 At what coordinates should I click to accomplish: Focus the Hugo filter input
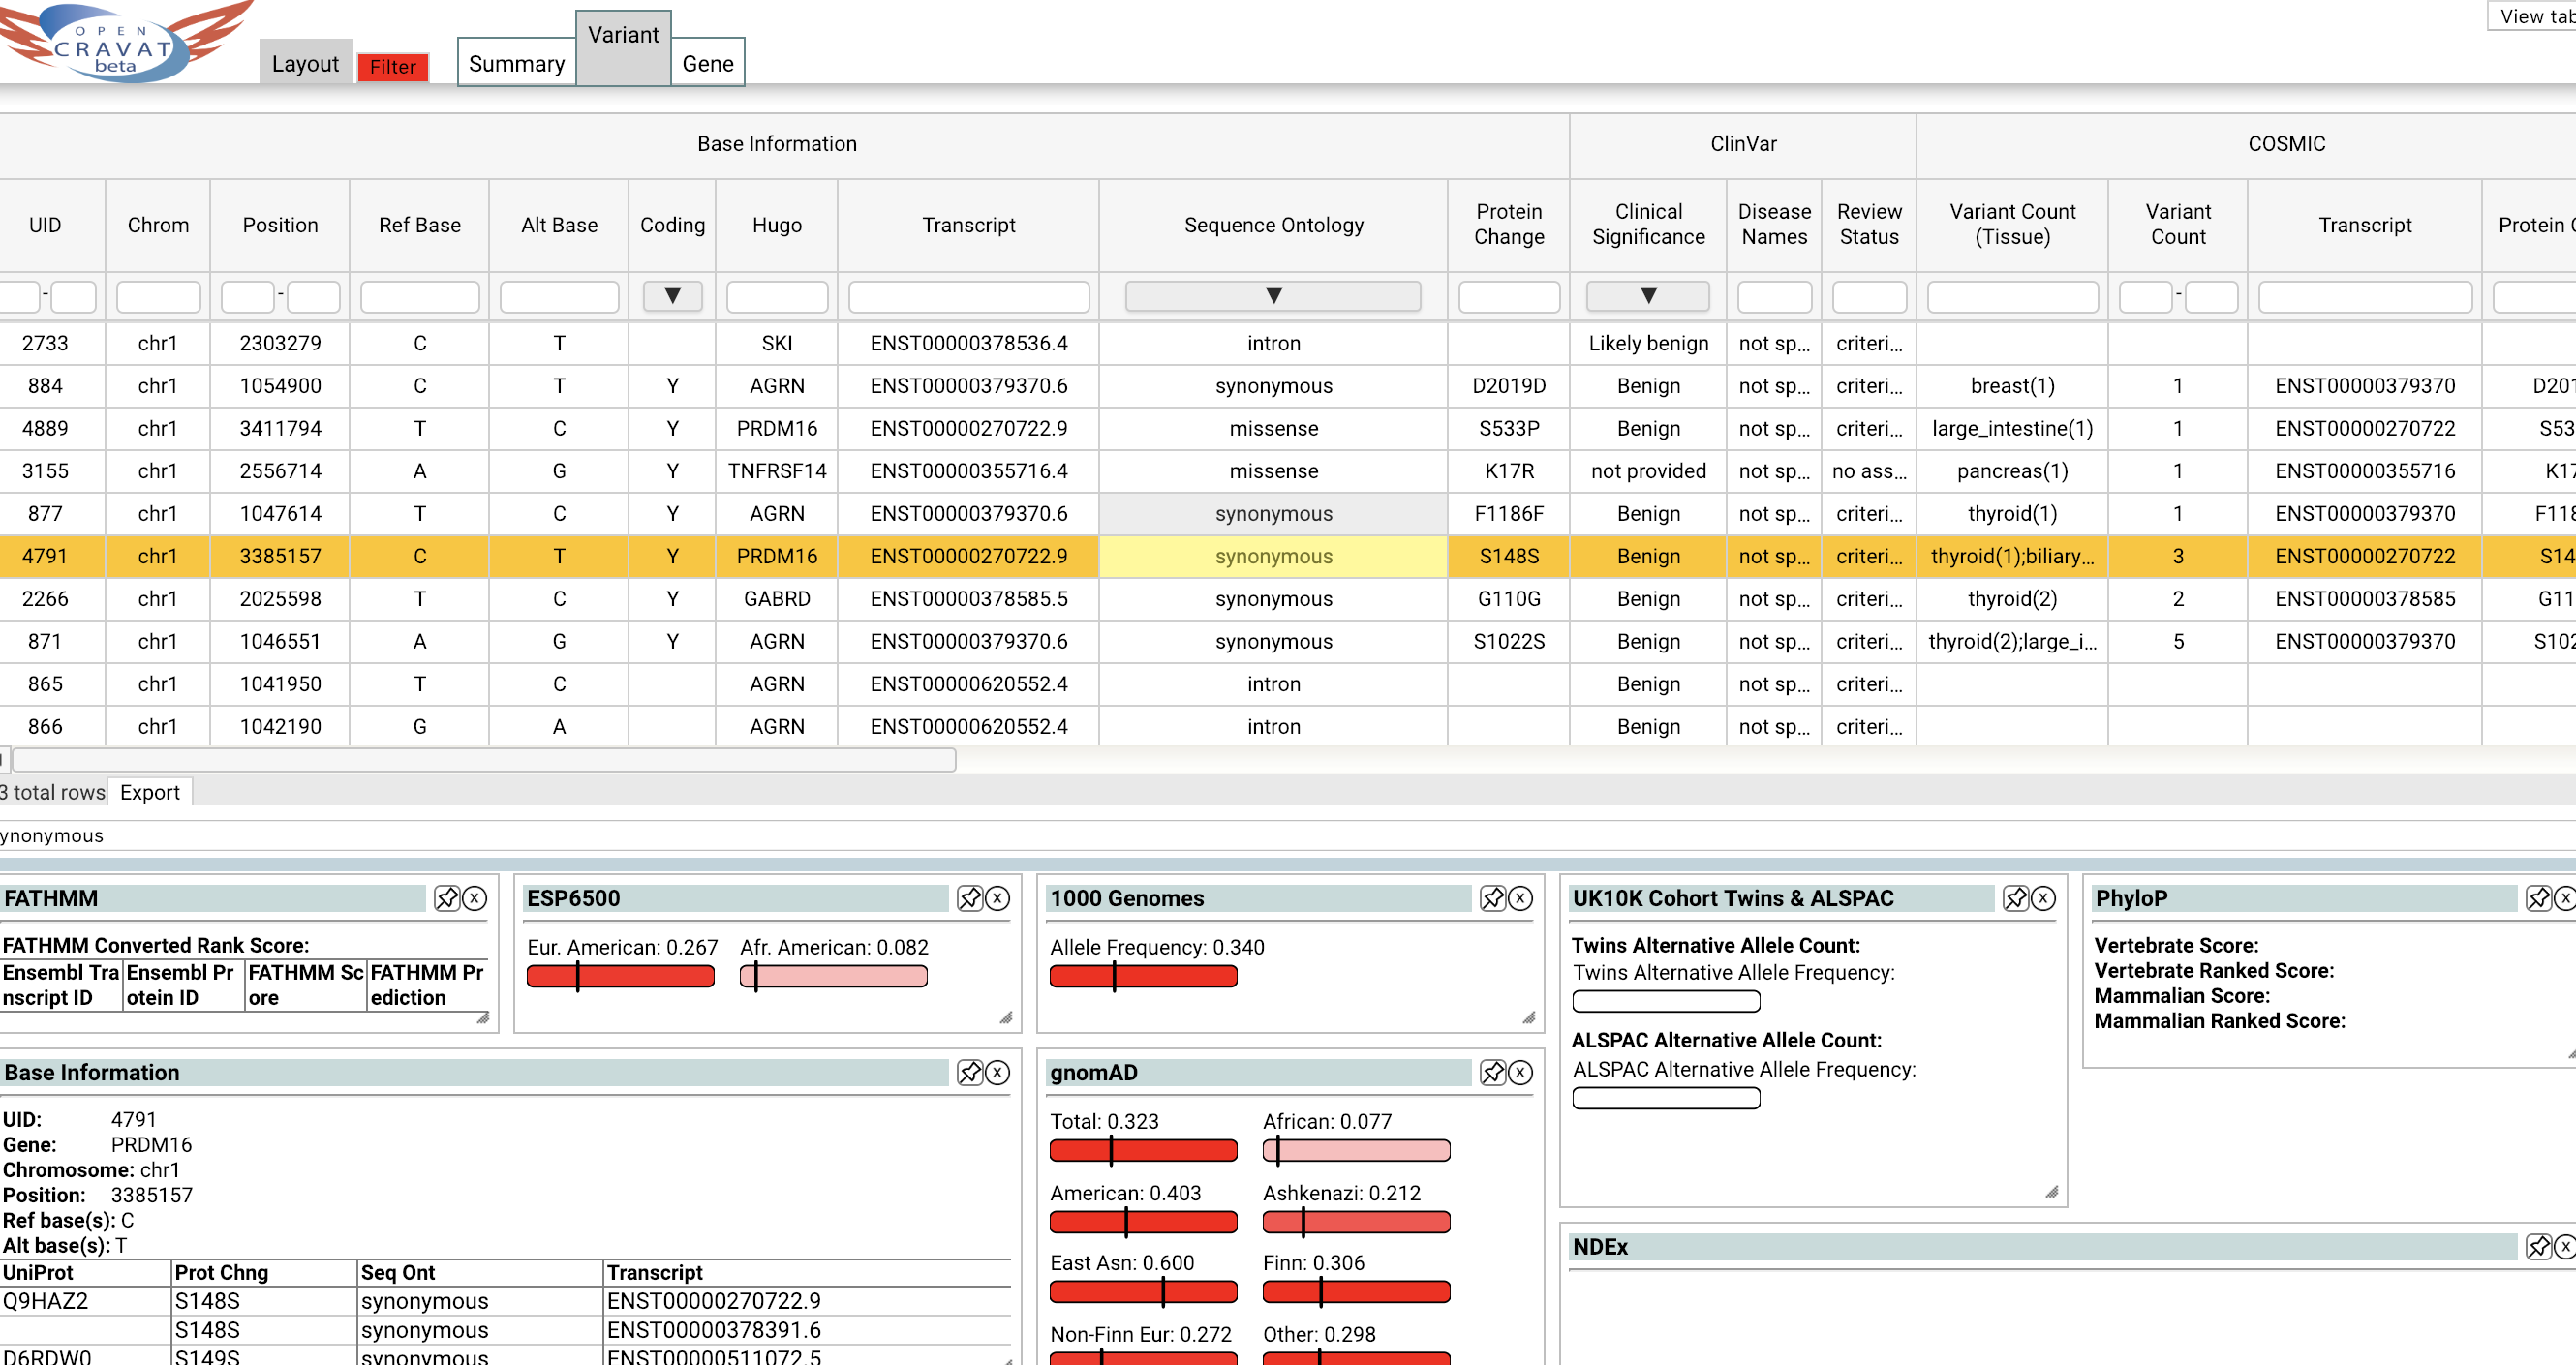coord(777,297)
